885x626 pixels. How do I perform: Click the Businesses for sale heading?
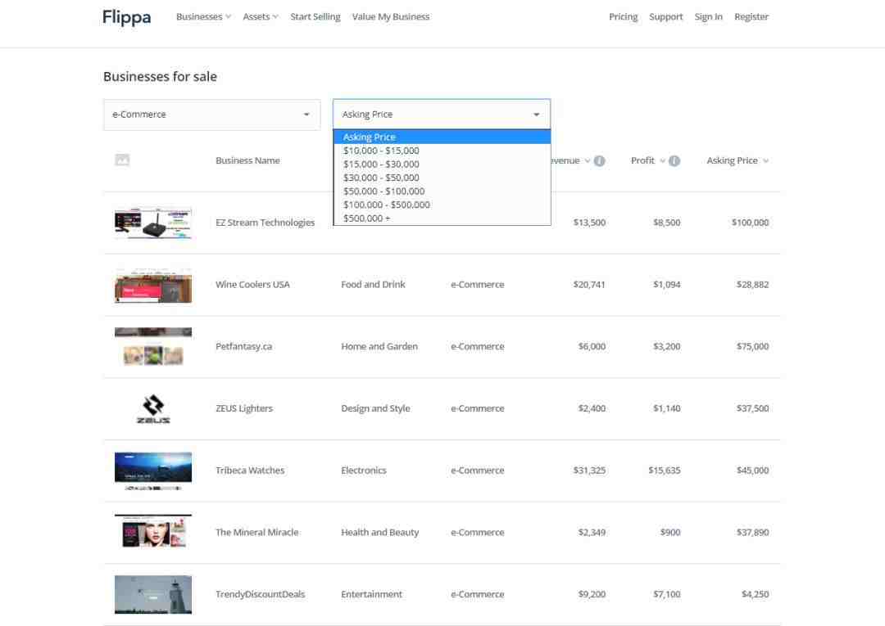tap(160, 77)
